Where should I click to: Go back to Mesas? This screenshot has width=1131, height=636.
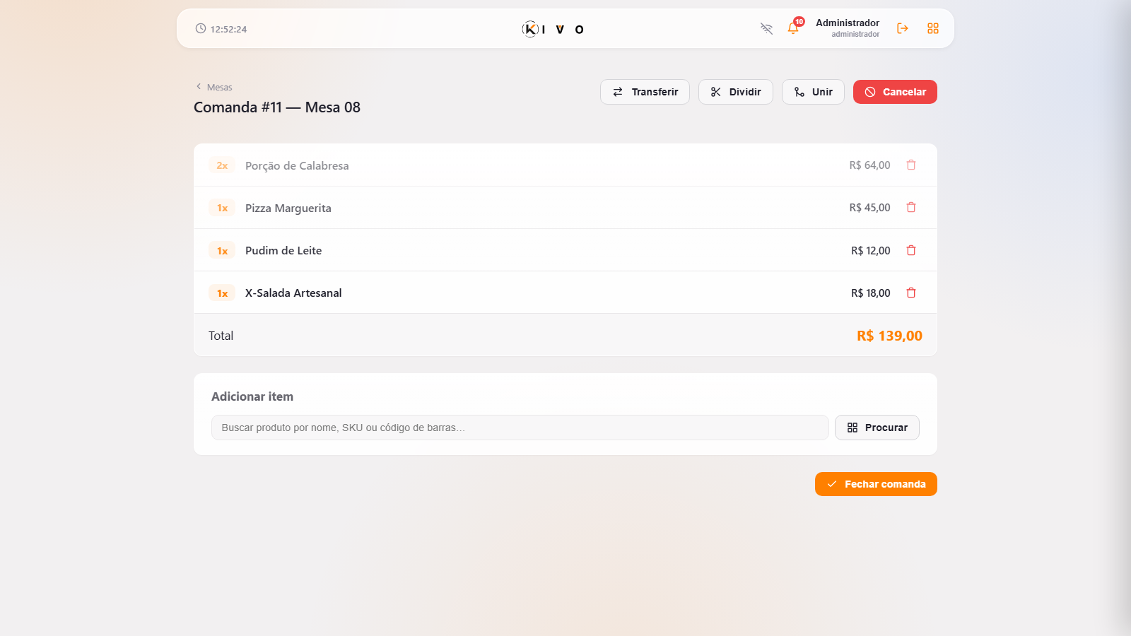tap(213, 87)
